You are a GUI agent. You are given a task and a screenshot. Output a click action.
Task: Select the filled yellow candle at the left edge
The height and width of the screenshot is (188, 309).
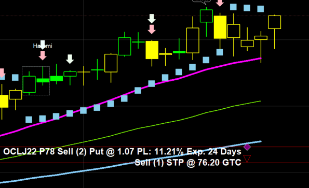click(4, 101)
